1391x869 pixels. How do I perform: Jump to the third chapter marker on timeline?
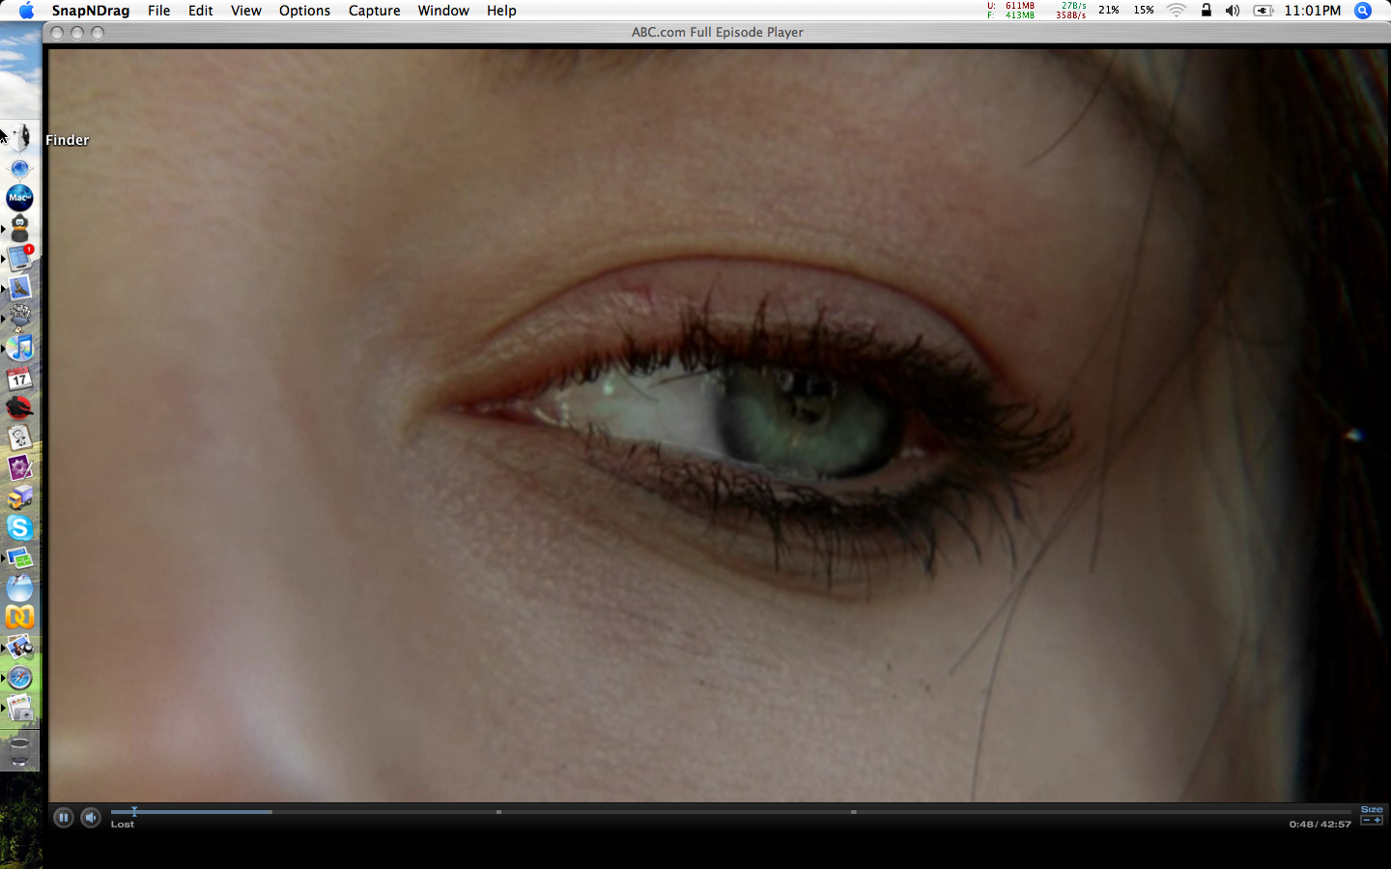click(854, 812)
